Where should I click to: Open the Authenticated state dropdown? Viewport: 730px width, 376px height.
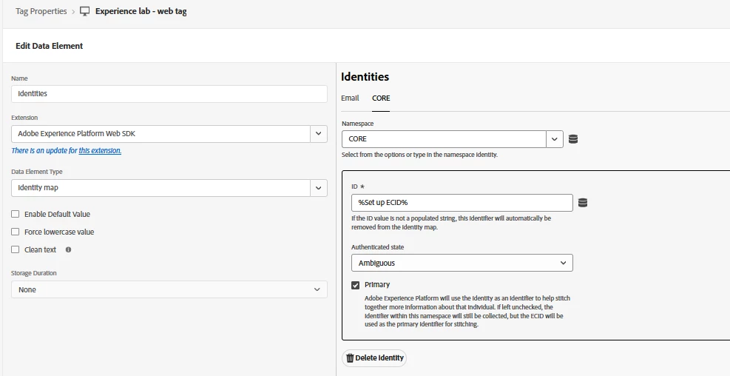coord(462,263)
